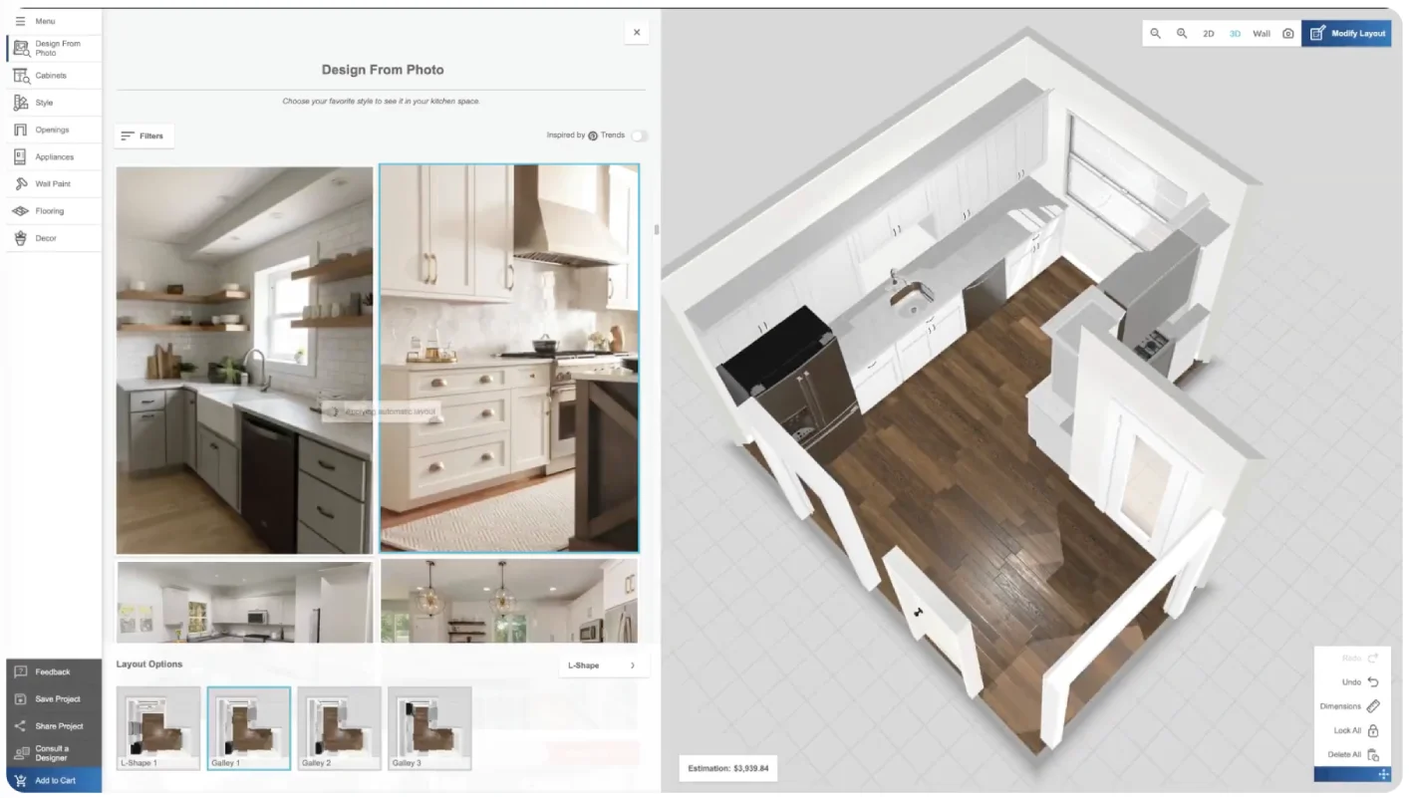Click Add to Cart

[54, 780]
